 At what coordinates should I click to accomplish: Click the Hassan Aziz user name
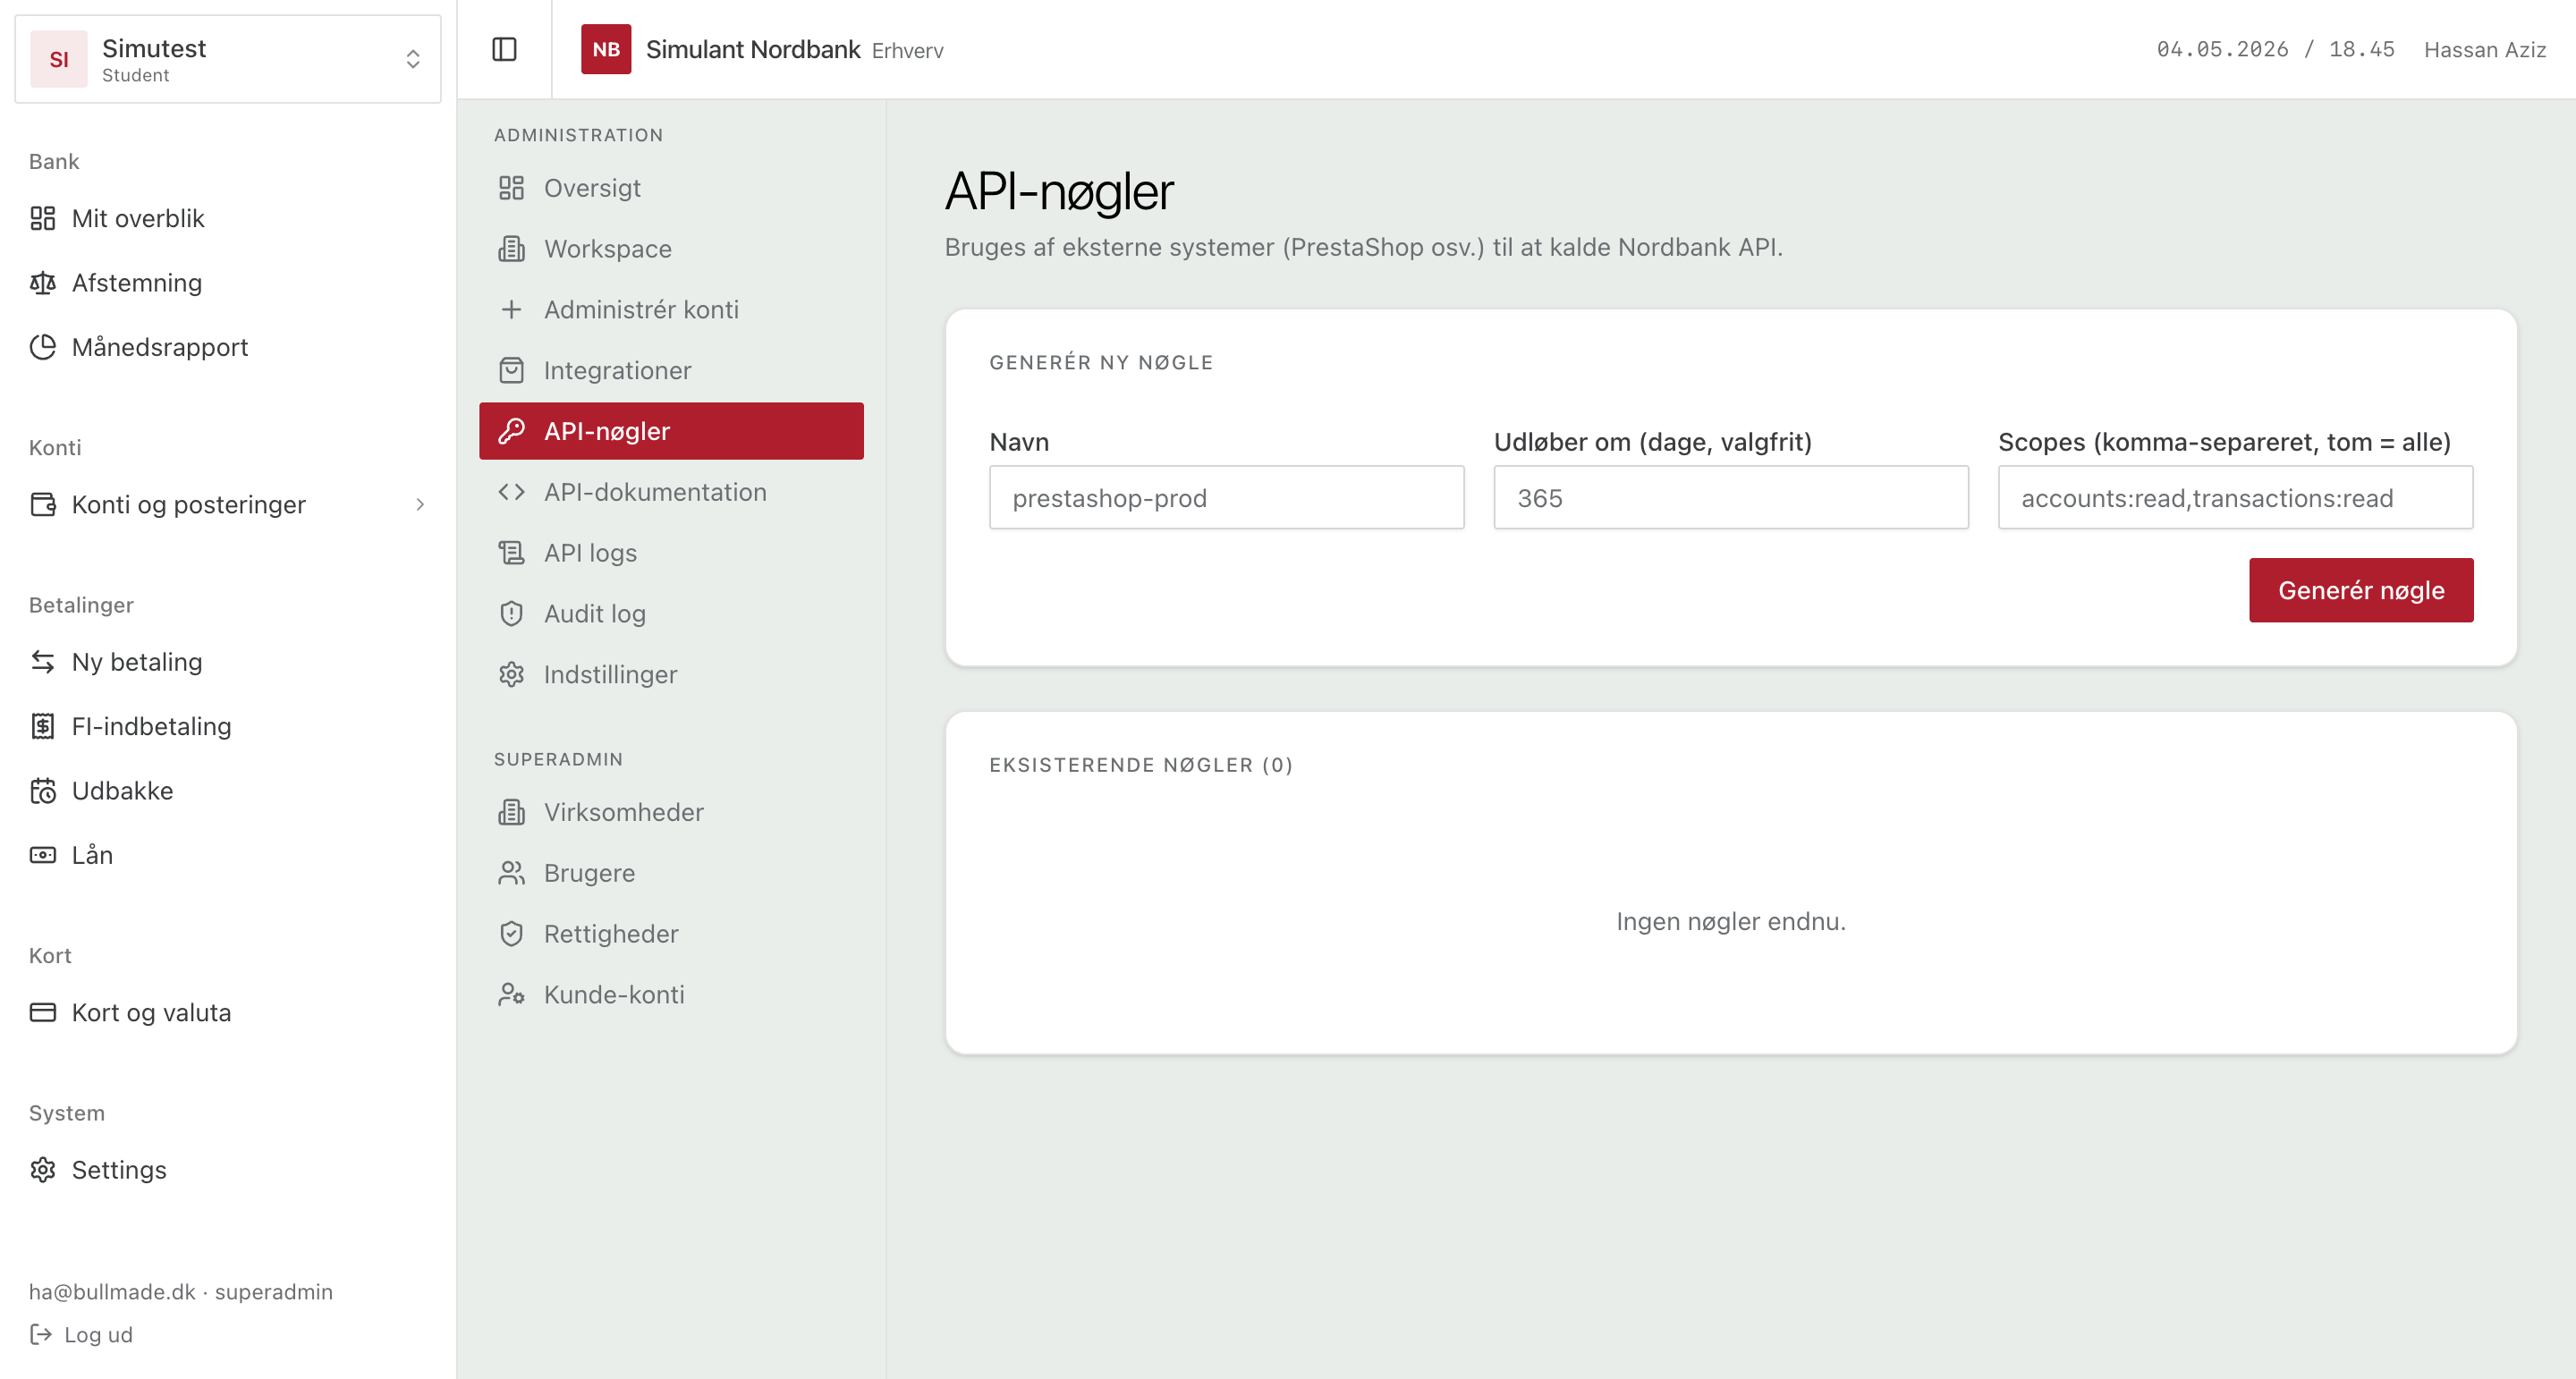[2484, 49]
